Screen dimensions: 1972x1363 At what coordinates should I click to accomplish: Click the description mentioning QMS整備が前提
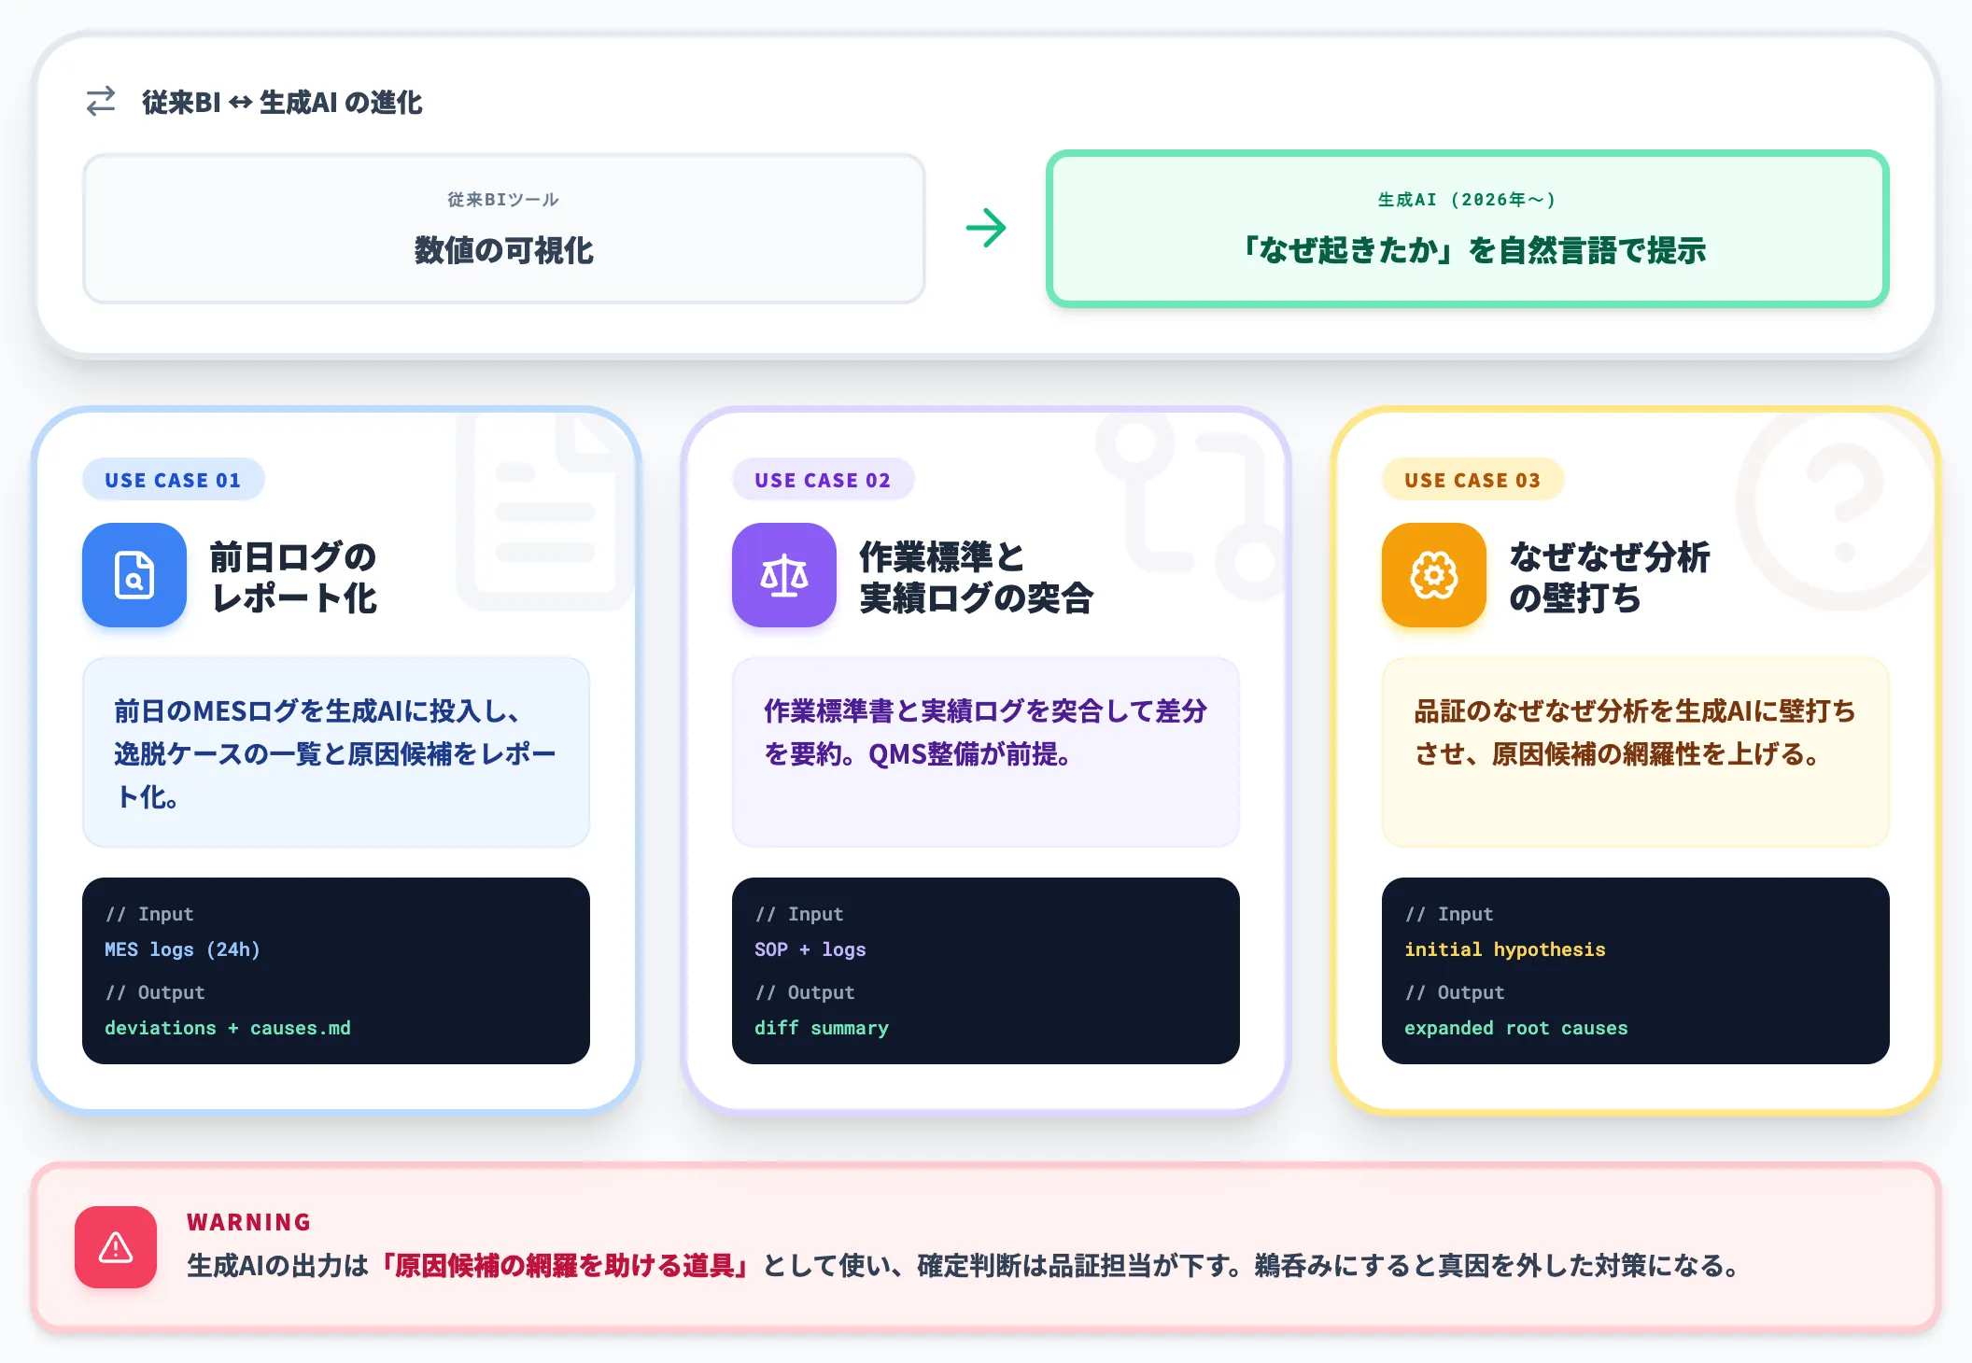(x=986, y=732)
